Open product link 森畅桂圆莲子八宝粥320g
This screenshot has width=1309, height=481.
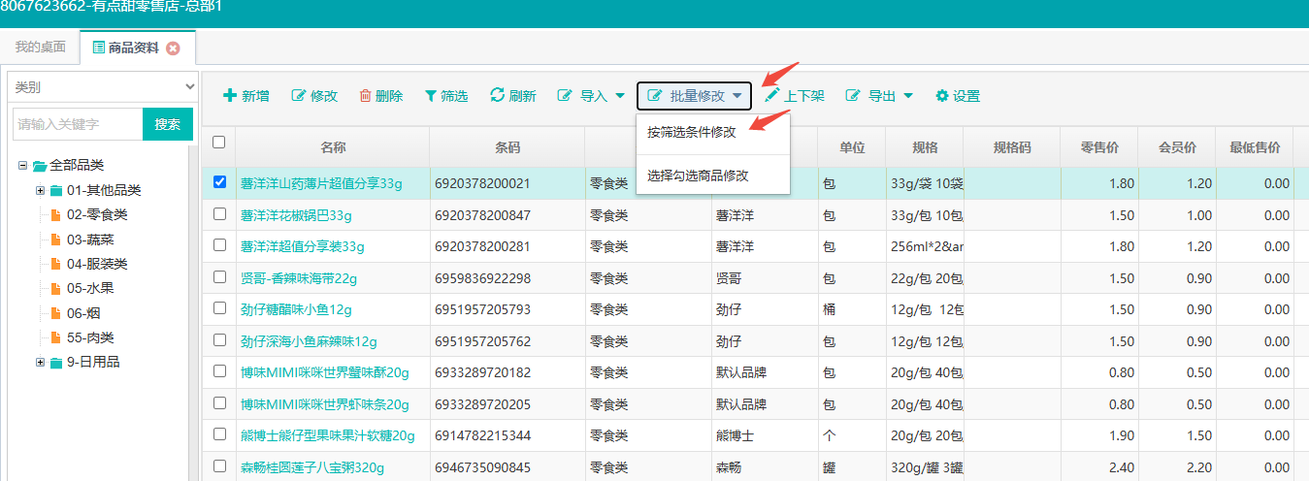[x=312, y=468]
